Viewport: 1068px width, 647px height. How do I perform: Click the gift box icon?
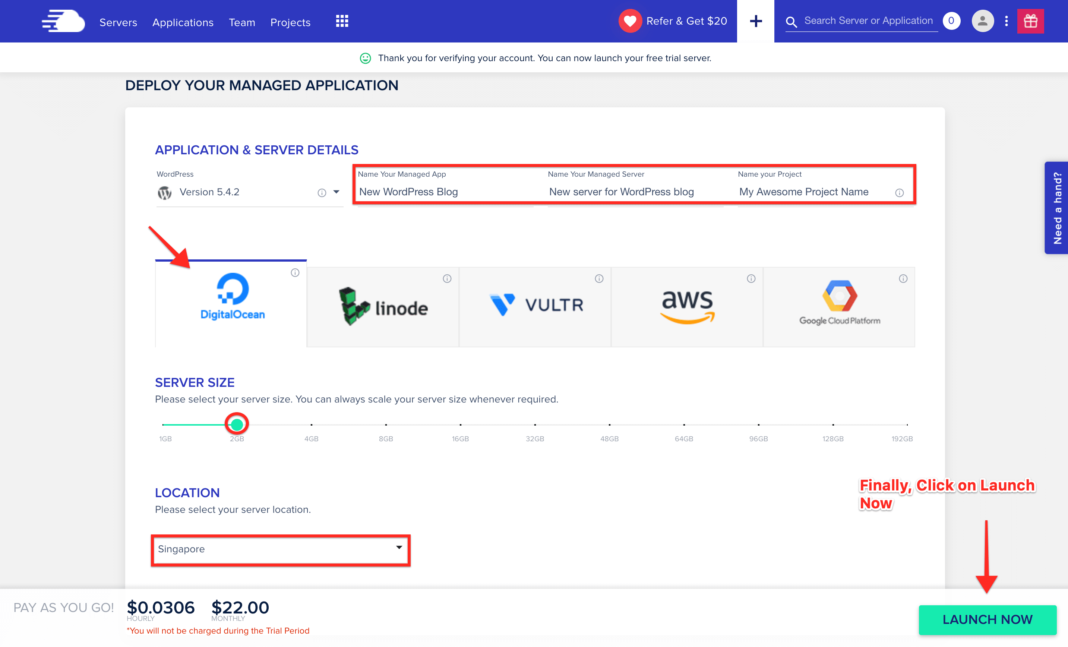(1030, 21)
